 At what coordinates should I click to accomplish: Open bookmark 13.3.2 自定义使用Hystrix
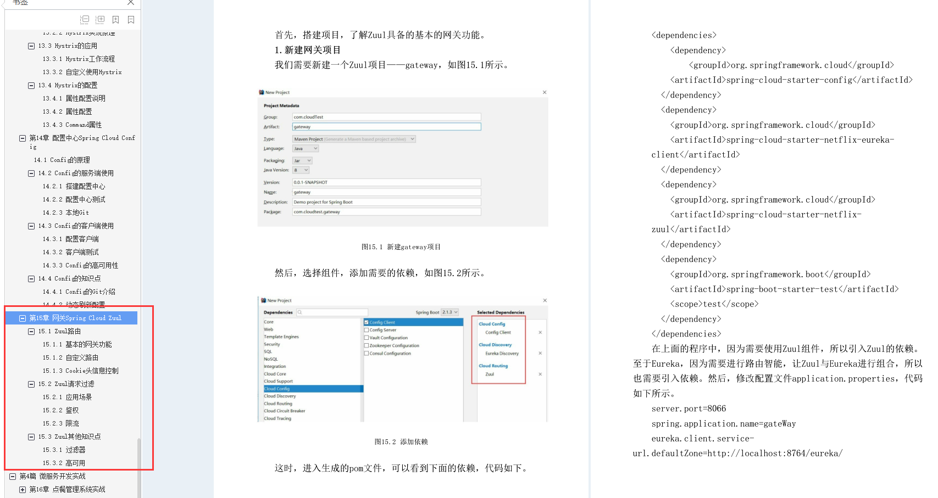pyautogui.click(x=82, y=72)
